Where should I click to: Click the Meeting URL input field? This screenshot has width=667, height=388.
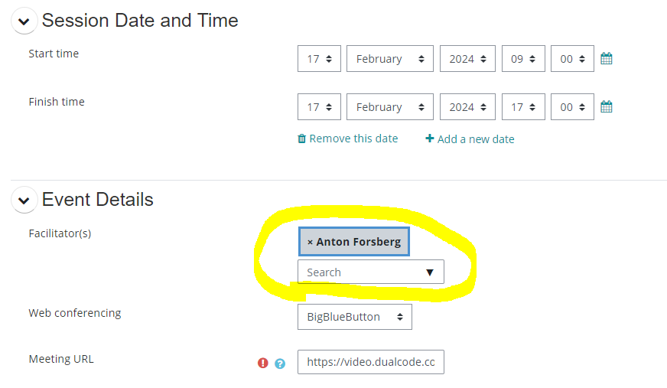click(370, 362)
